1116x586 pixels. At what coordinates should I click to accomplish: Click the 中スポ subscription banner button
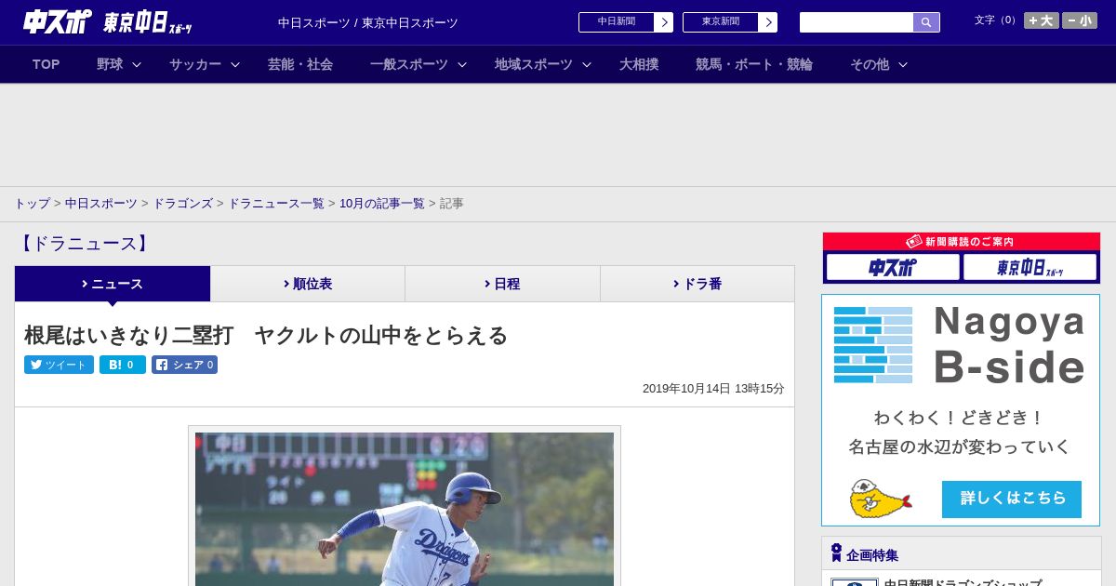coord(893,268)
